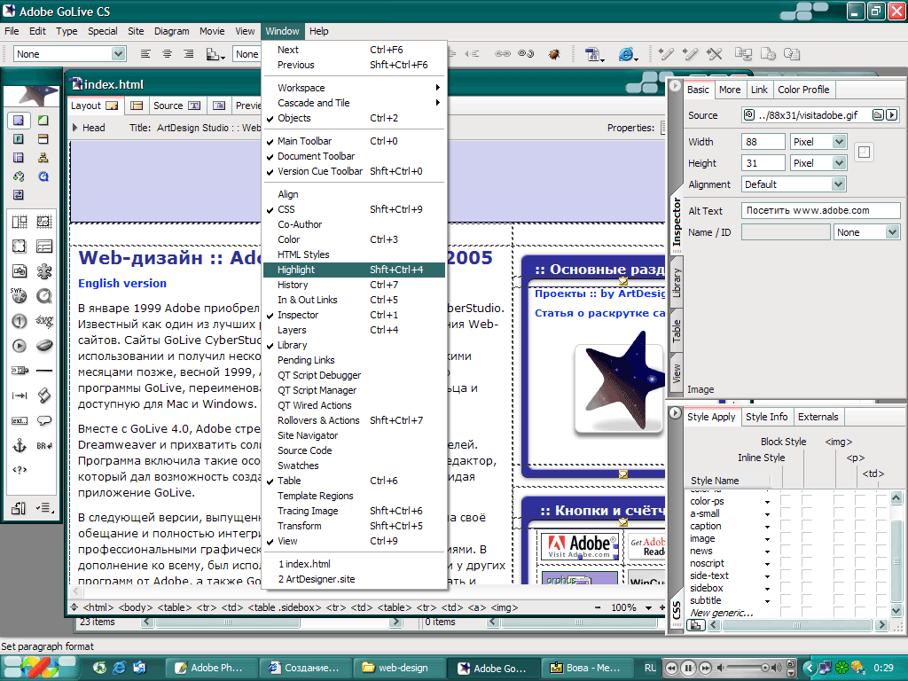
Task: Toggle Table palette in Window menu
Action: 354,481
